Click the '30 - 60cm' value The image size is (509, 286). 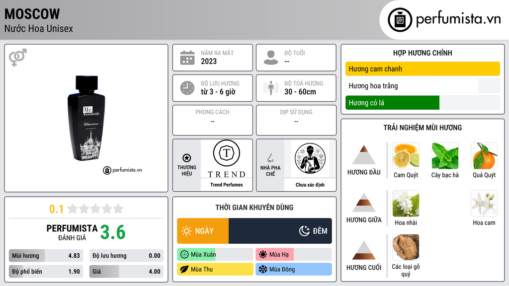tap(300, 92)
